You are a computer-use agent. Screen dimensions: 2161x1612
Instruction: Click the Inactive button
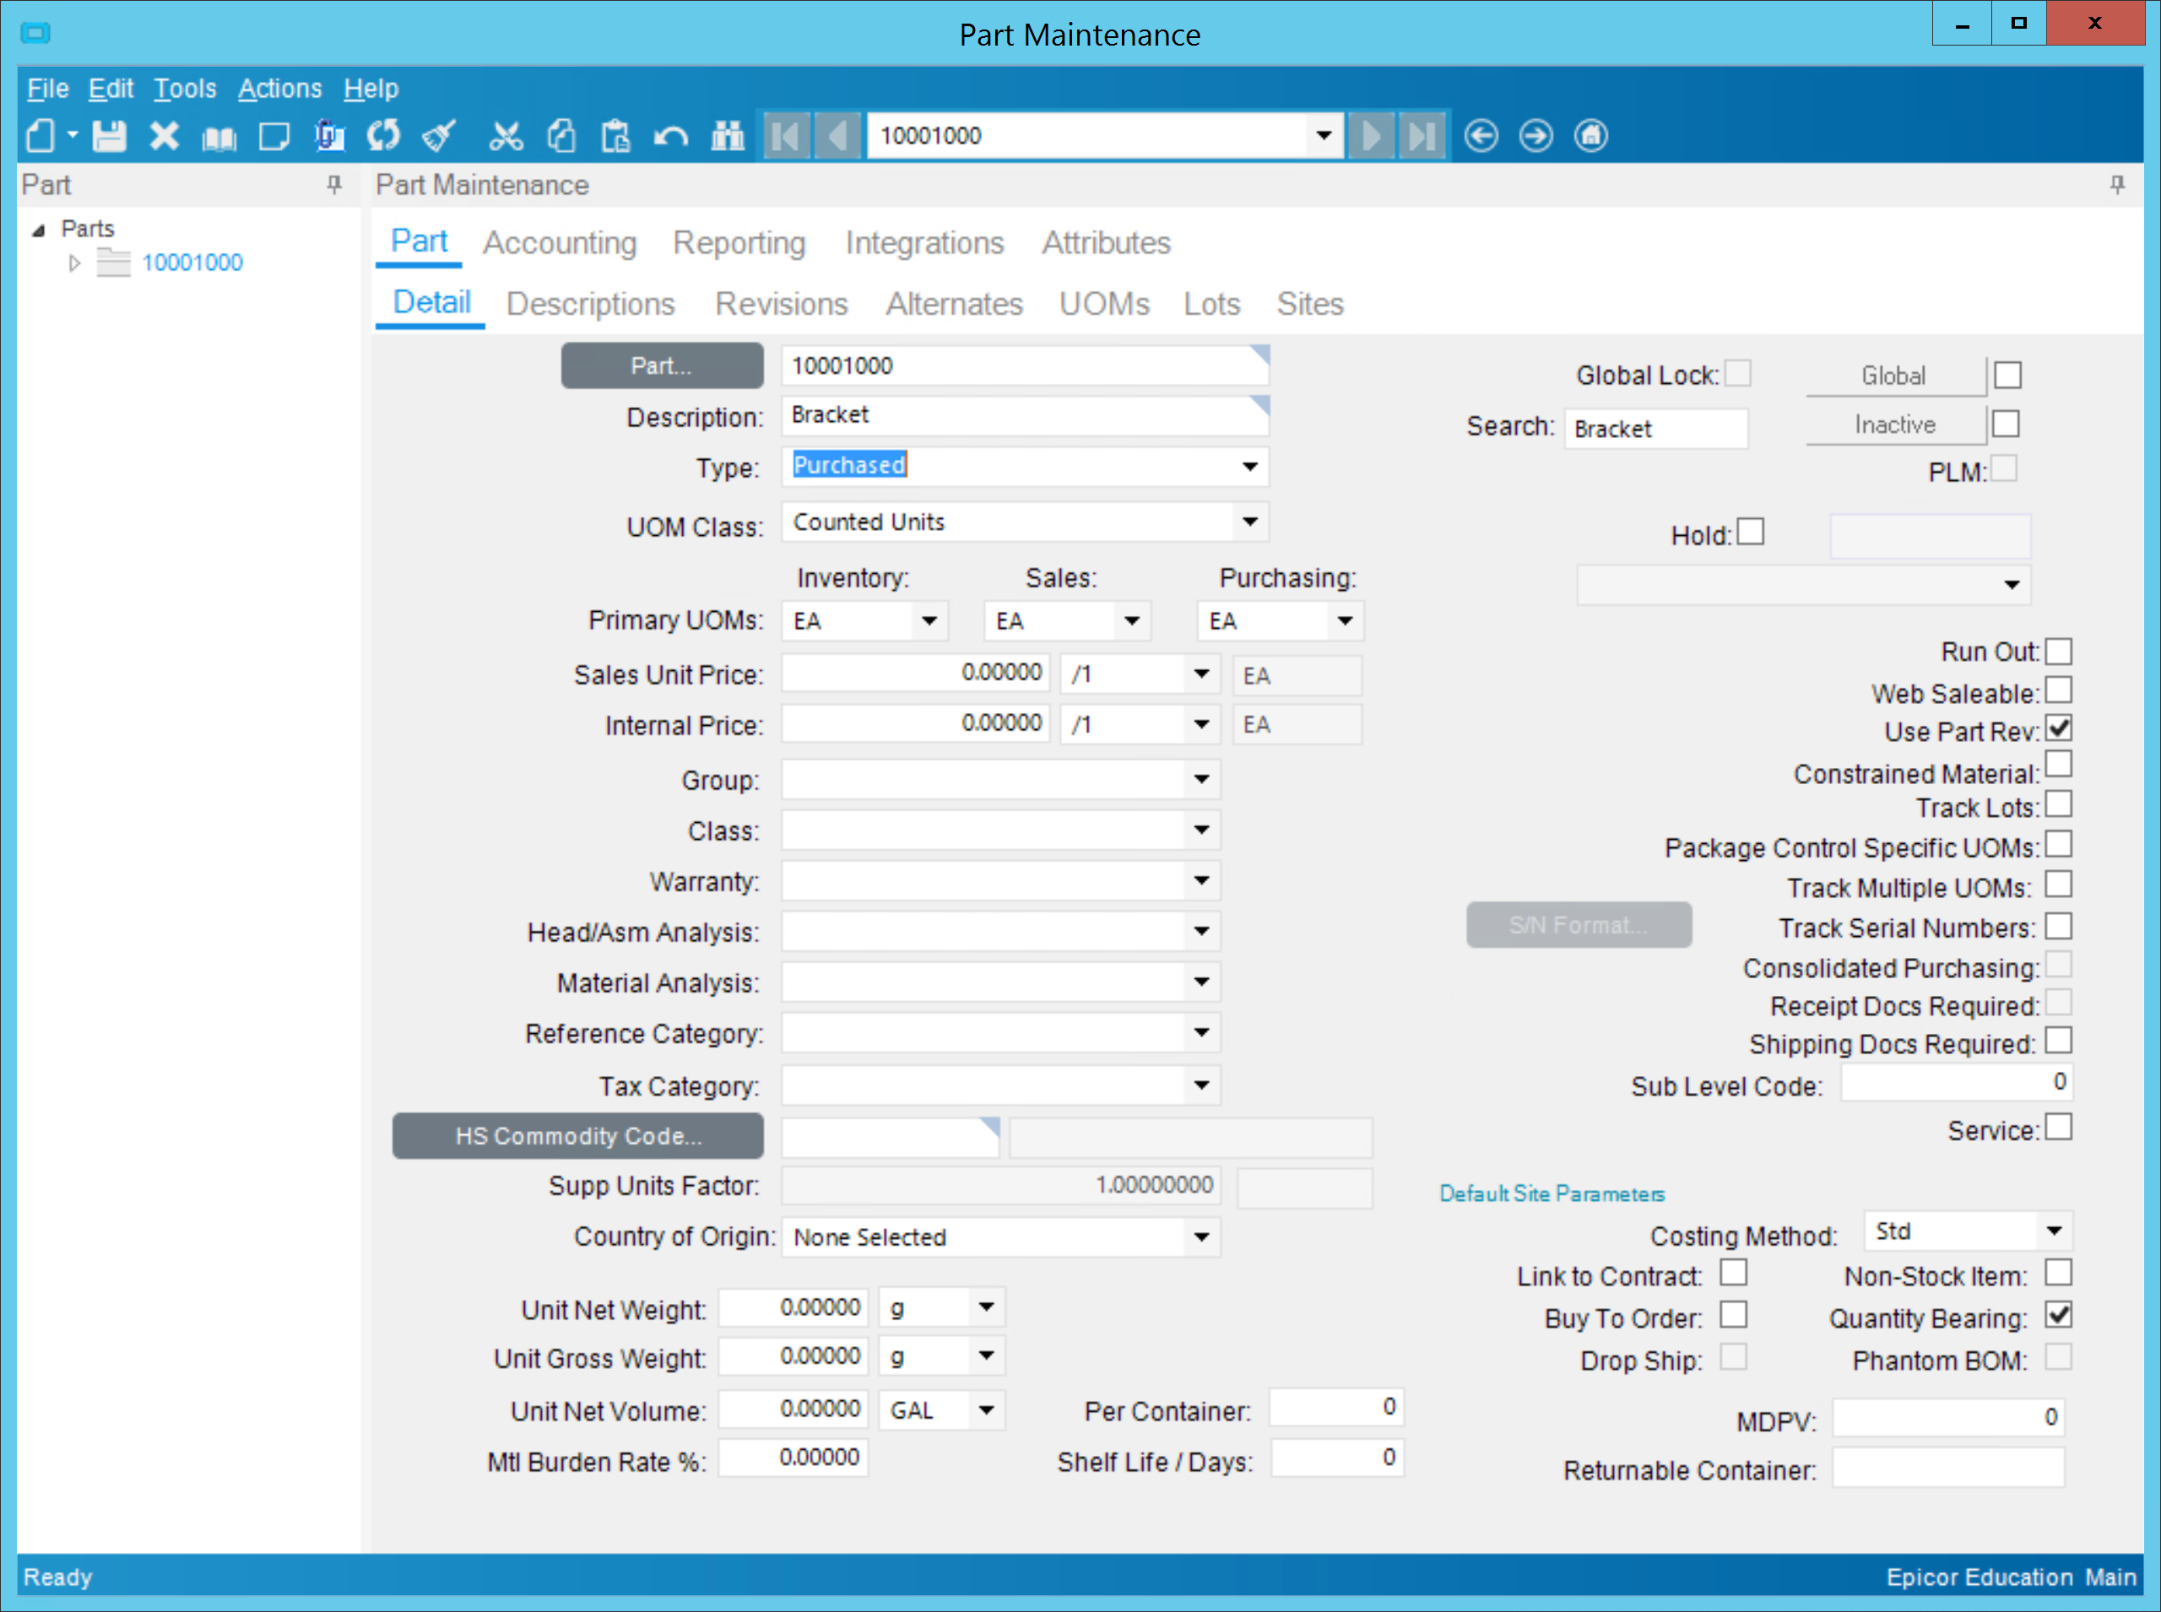(1893, 425)
